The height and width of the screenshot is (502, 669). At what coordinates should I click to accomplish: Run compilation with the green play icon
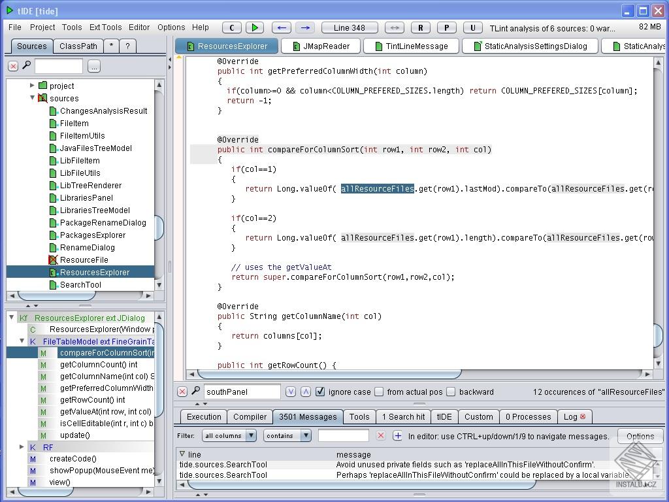pos(254,27)
